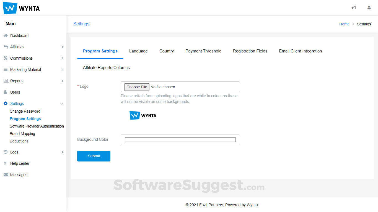Select the Email Client Integration tab

click(301, 51)
